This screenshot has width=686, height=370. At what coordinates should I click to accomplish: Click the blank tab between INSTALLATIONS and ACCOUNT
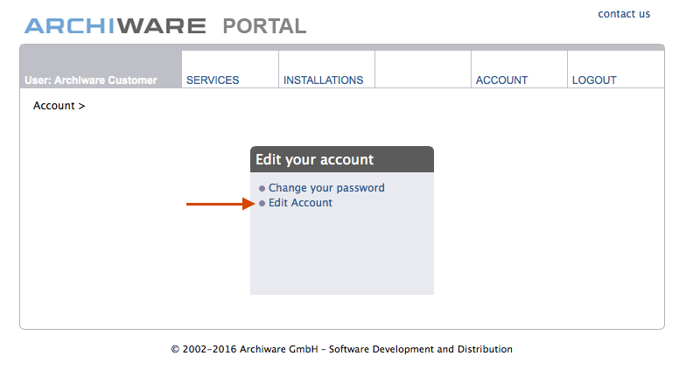click(x=423, y=70)
